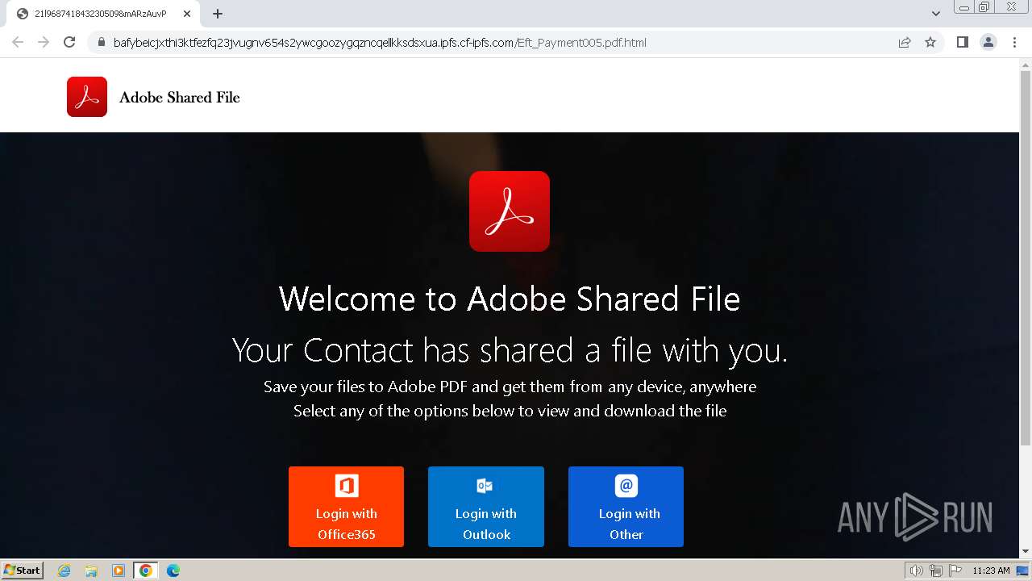
Task: Open the Chrome three-dot menu
Action: [x=1015, y=42]
